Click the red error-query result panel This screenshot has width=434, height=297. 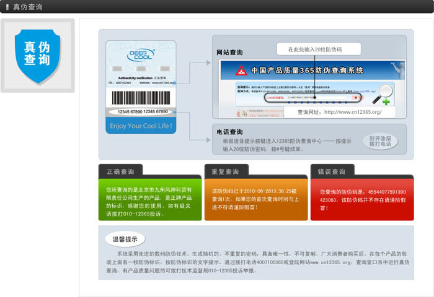click(361, 200)
